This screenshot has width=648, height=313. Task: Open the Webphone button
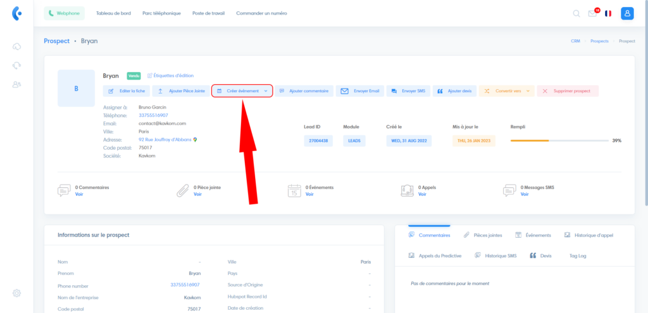coord(65,13)
